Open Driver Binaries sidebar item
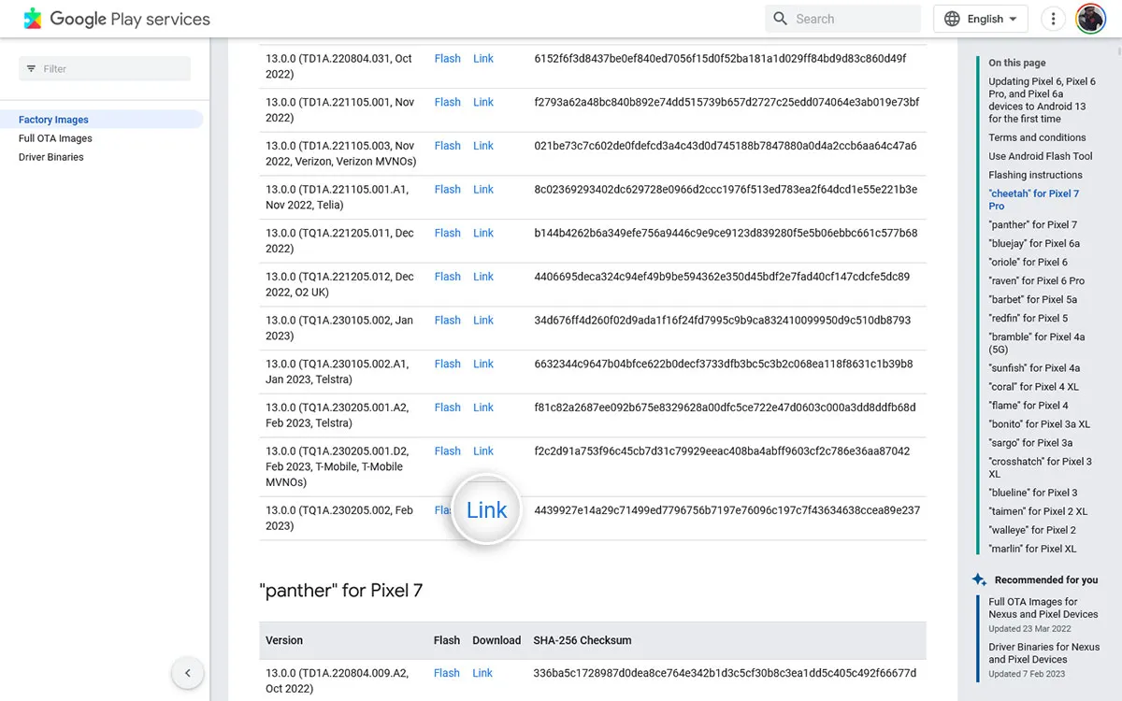Screen dimensions: 1122x701 tap(50, 157)
